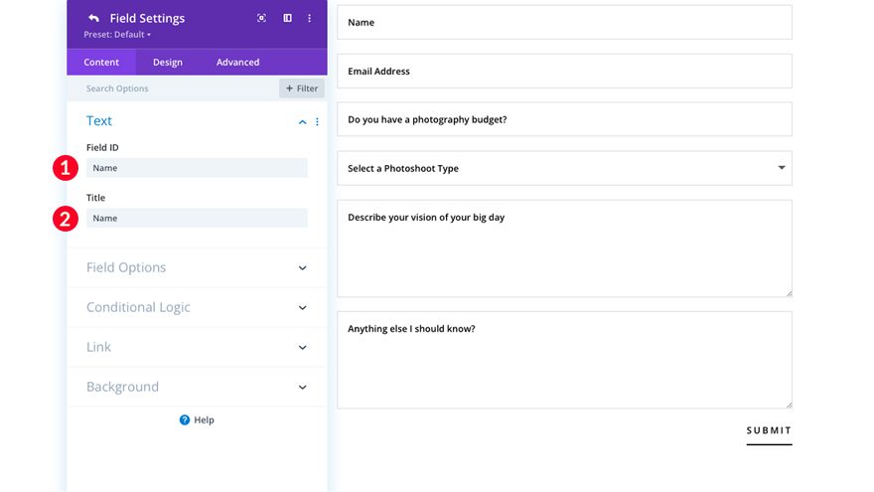Select the Content tab
The width and height of the screenshot is (874, 492).
[101, 62]
